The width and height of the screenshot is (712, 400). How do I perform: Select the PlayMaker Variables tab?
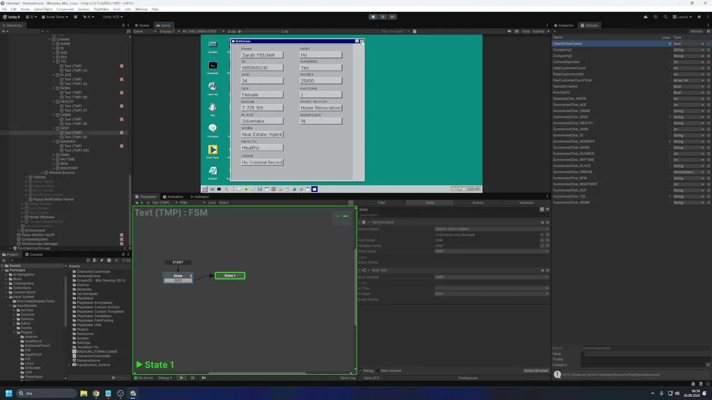526,203
